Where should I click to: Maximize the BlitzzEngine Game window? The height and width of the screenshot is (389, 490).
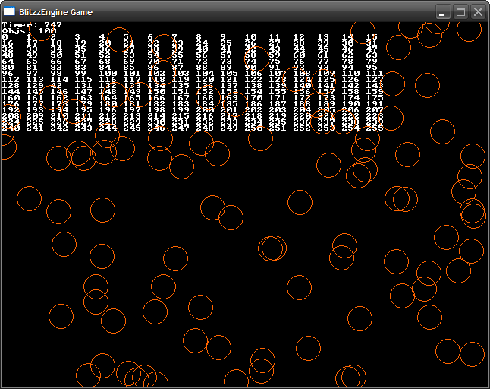tap(460, 12)
